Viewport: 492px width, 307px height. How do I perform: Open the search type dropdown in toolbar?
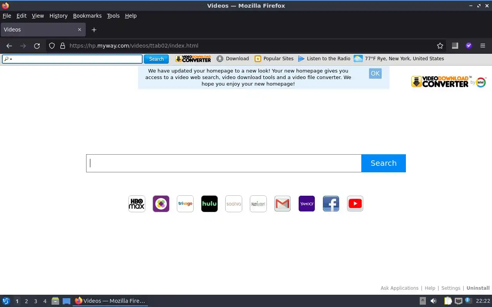(x=8, y=59)
